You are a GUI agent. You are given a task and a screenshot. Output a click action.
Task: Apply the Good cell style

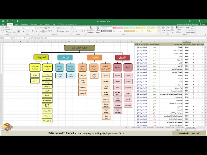click(x=129, y=28)
